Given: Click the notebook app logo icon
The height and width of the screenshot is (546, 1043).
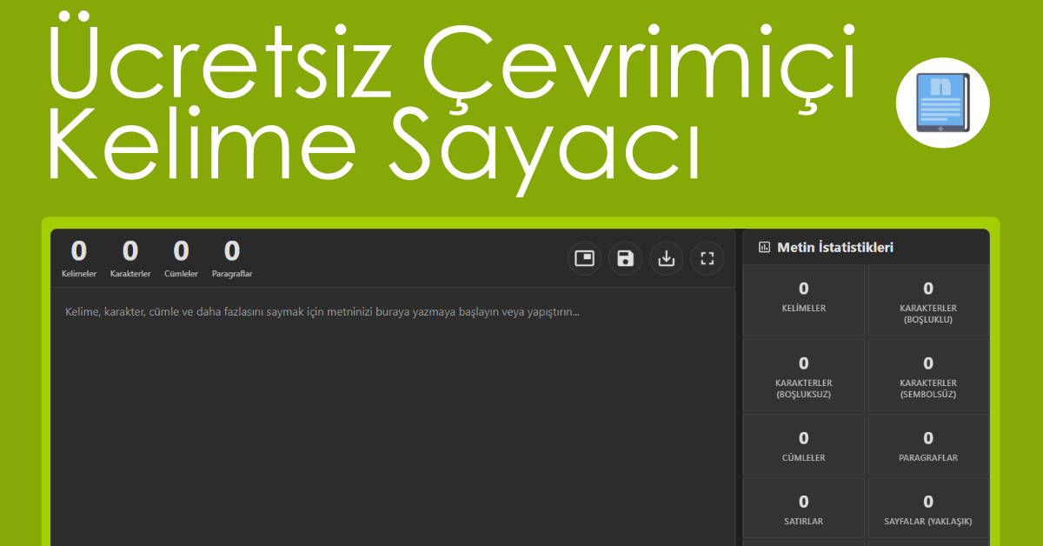Looking at the screenshot, I should (943, 103).
